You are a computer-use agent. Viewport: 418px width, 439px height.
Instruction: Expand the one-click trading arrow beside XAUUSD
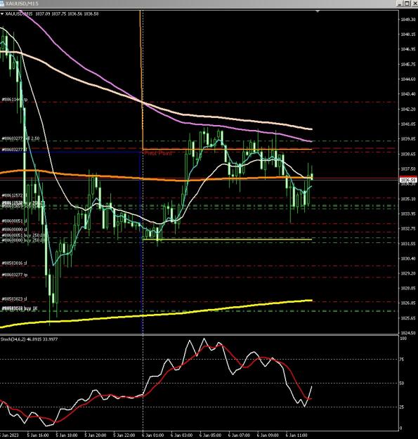click(2, 14)
